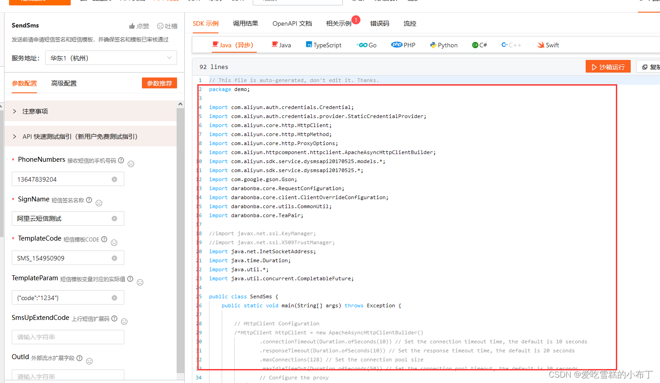Click the feedback face beside TemplateParam

[140, 283]
